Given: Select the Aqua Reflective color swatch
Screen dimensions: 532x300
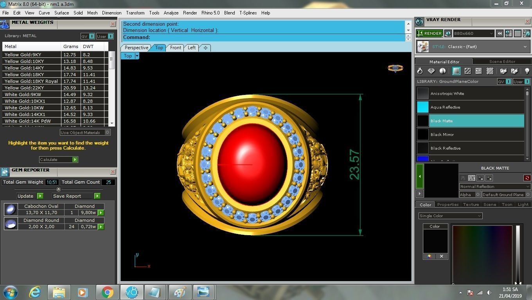Looking at the screenshot, I should 423,107.
